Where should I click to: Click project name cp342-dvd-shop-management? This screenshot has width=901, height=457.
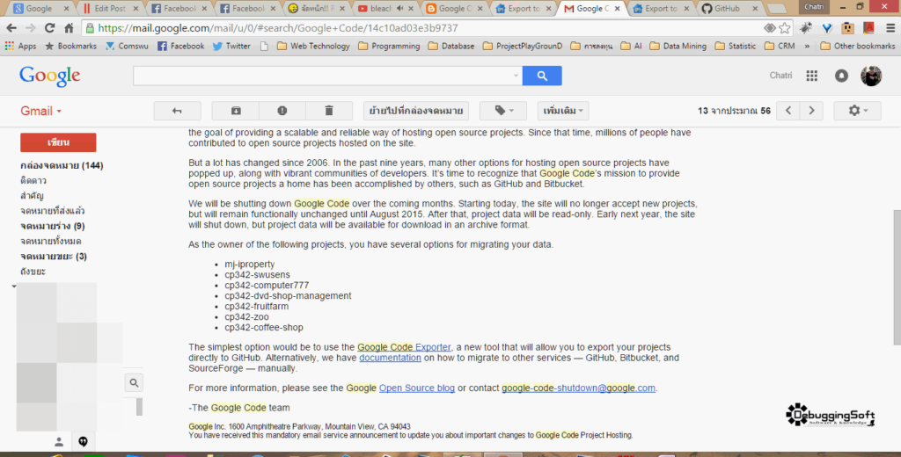click(x=288, y=295)
